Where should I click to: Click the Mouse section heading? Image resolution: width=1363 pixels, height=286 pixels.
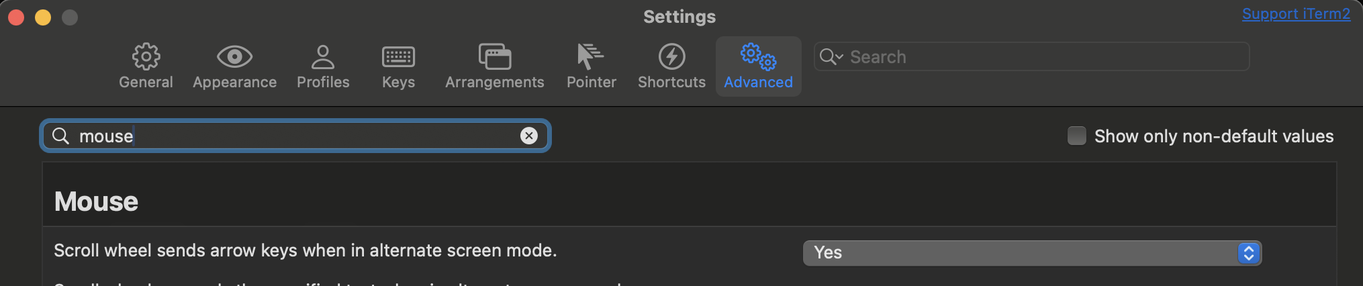pyautogui.click(x=96, y=201)
